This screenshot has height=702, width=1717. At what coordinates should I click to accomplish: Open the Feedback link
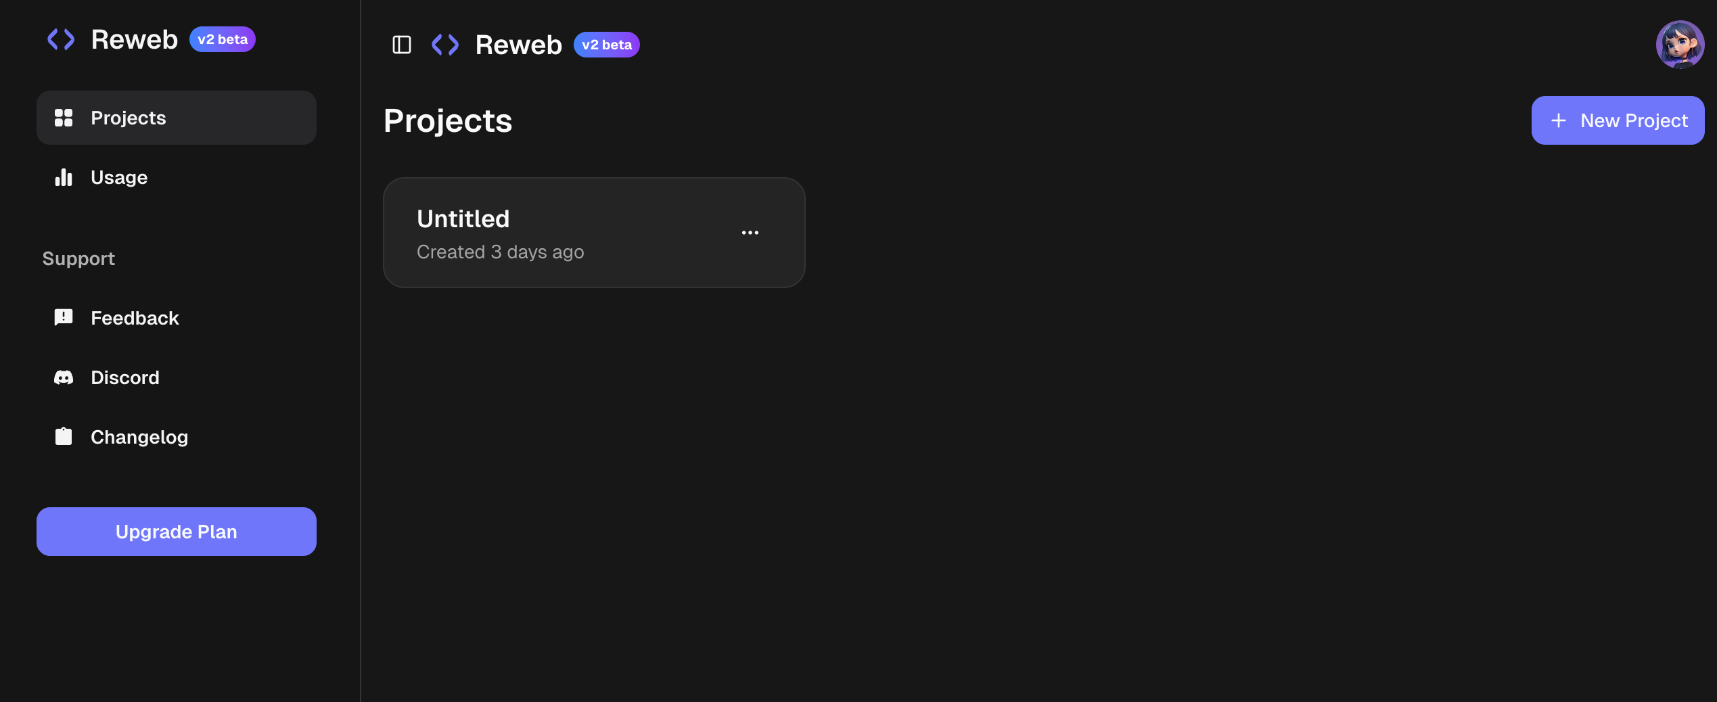click(135, 318)
